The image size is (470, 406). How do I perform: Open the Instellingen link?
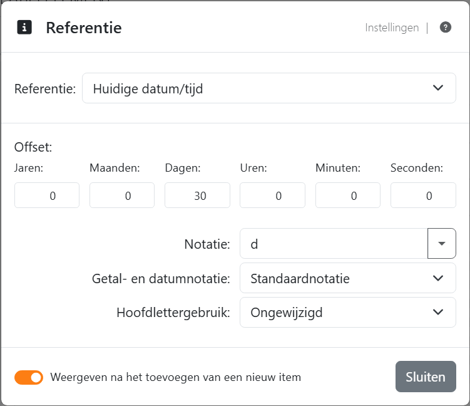(392, 28)
